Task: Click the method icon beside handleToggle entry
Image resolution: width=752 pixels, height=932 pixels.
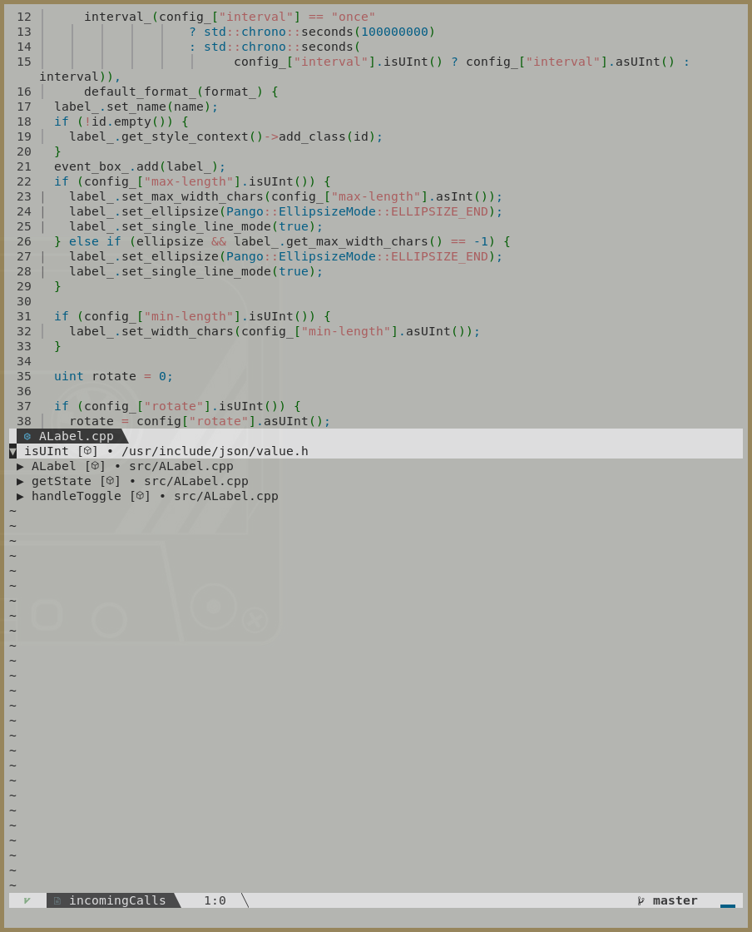Action: [140, 496]
